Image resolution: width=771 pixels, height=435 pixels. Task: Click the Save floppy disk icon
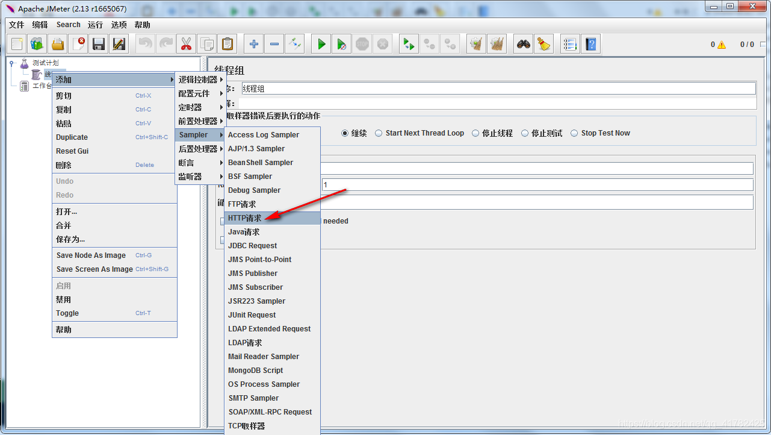[99, 44]
